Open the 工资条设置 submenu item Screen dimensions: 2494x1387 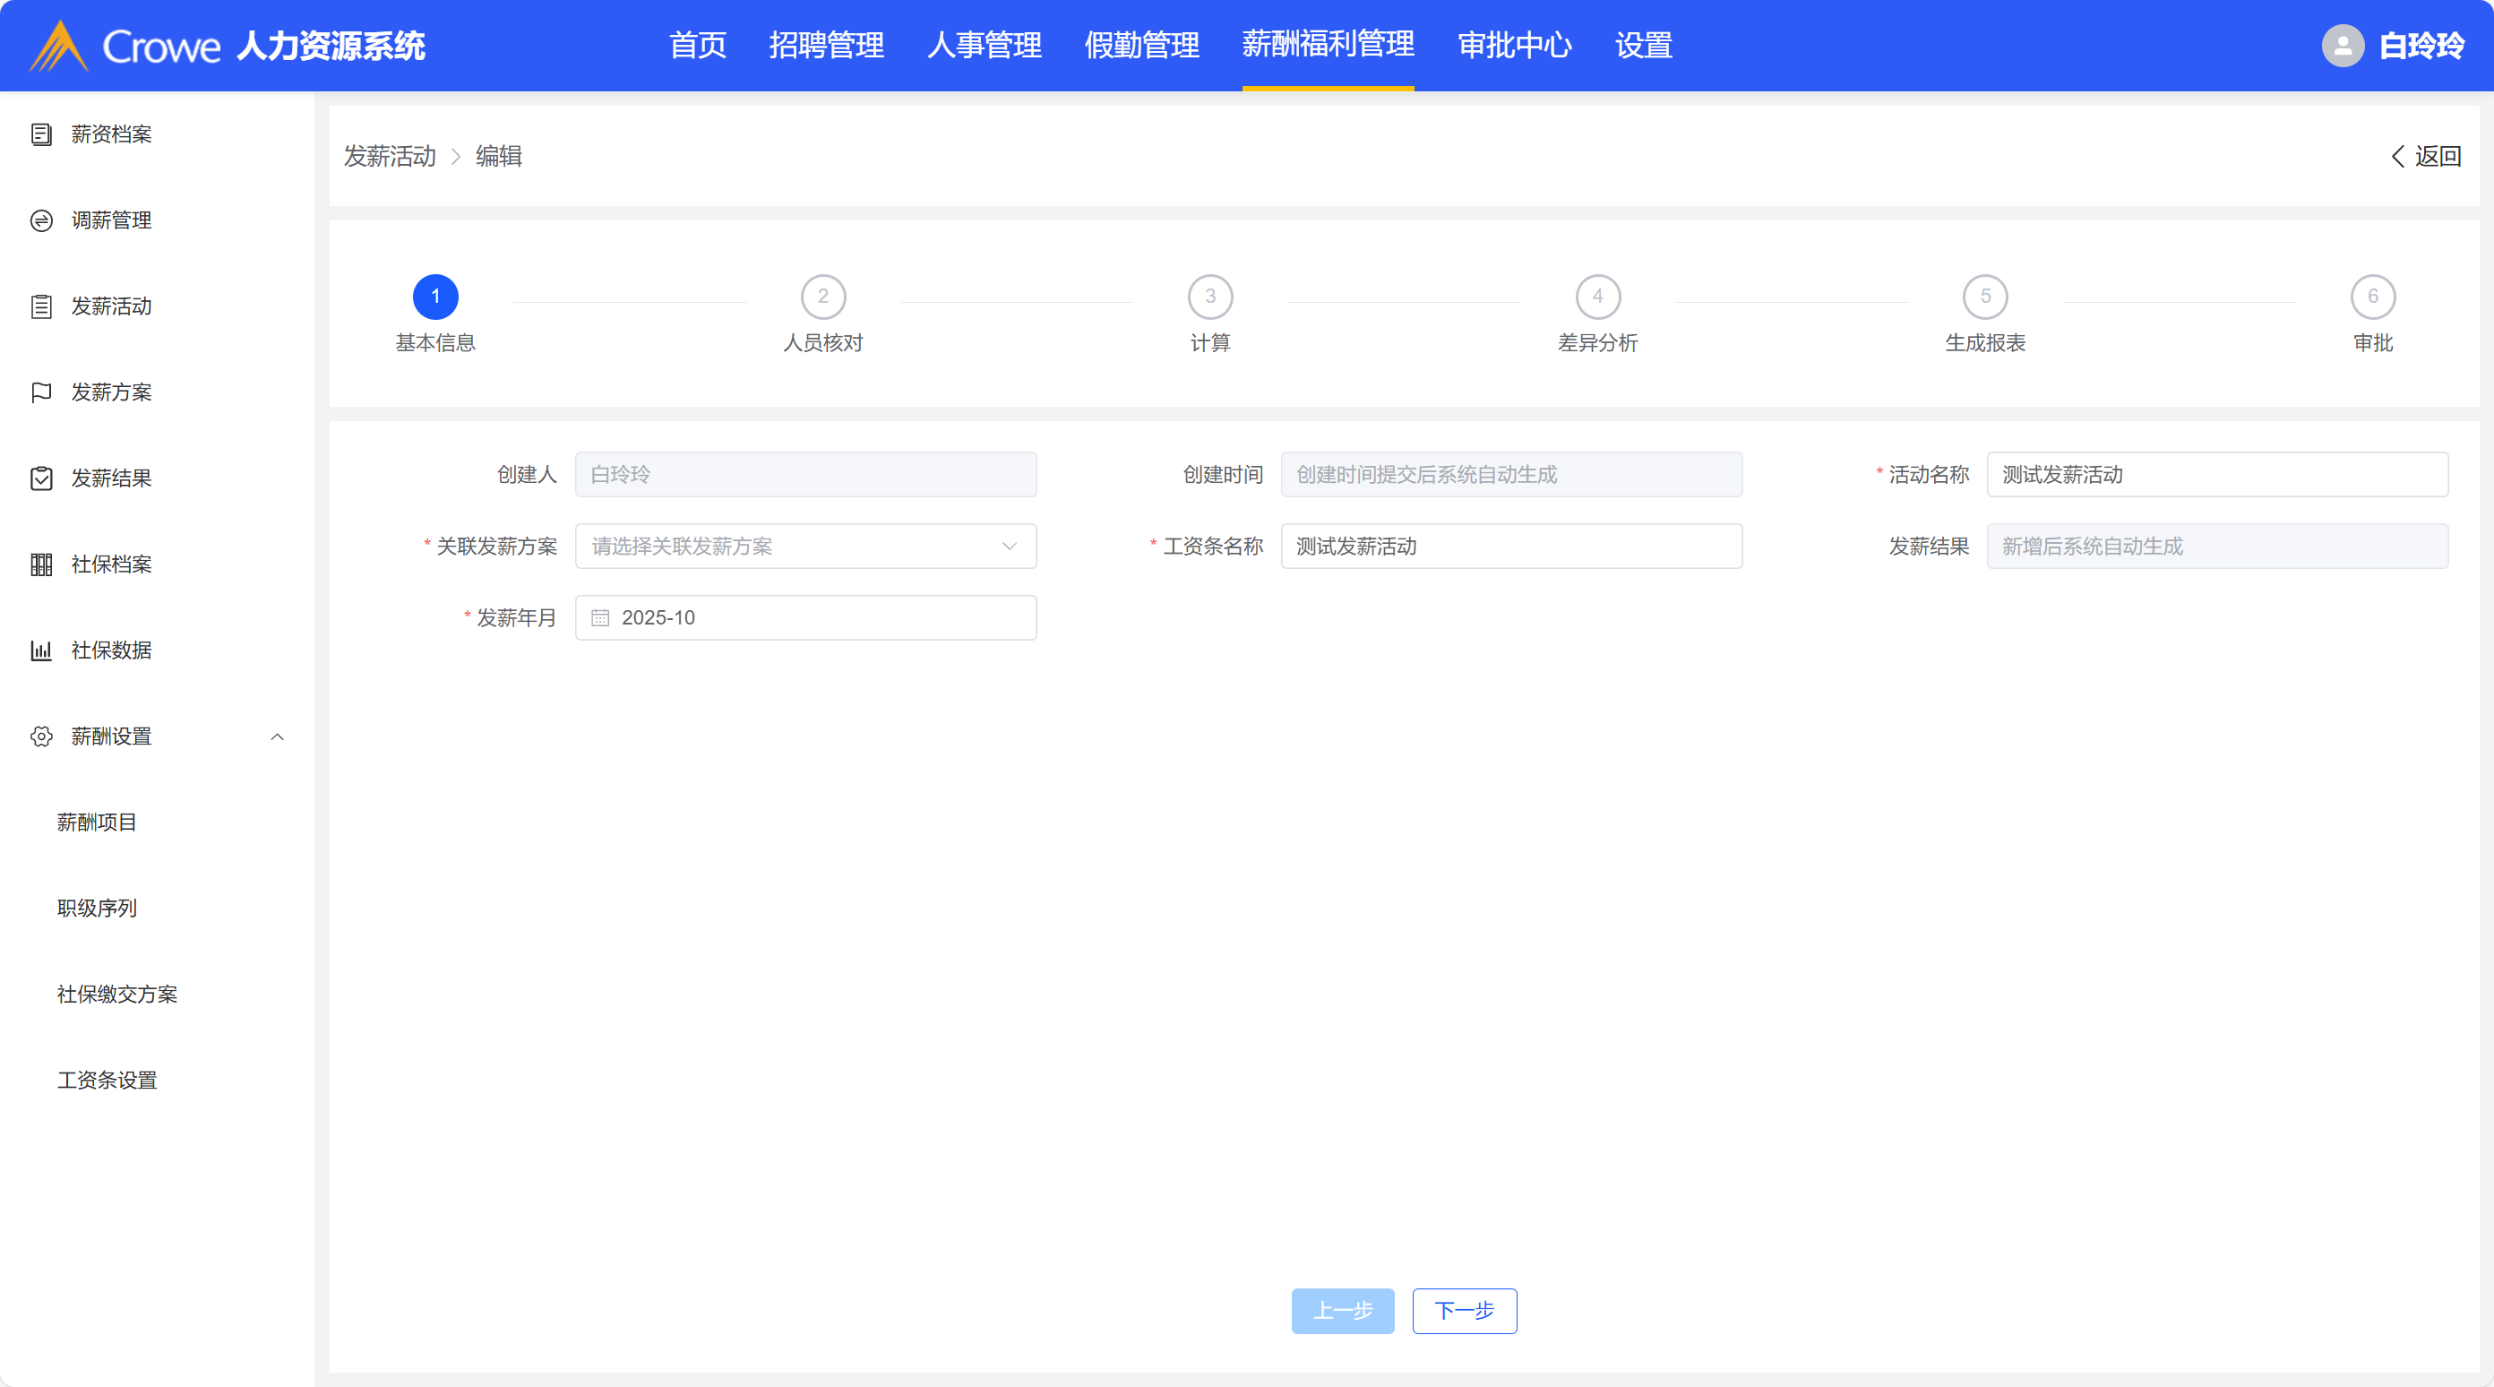(x=107, y=1080)
